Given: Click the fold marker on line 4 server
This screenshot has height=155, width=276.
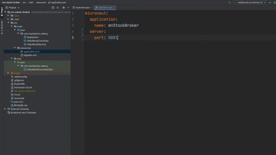Looking at the screenshot, I should (x=83, y=31).
